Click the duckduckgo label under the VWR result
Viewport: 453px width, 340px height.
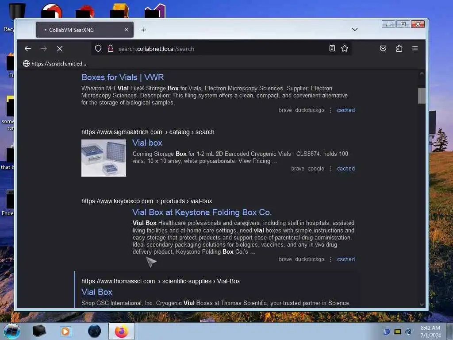[x=310, y=110]
